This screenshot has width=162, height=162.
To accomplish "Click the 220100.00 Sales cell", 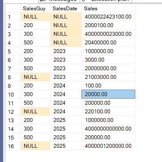I will coord(109,112).
